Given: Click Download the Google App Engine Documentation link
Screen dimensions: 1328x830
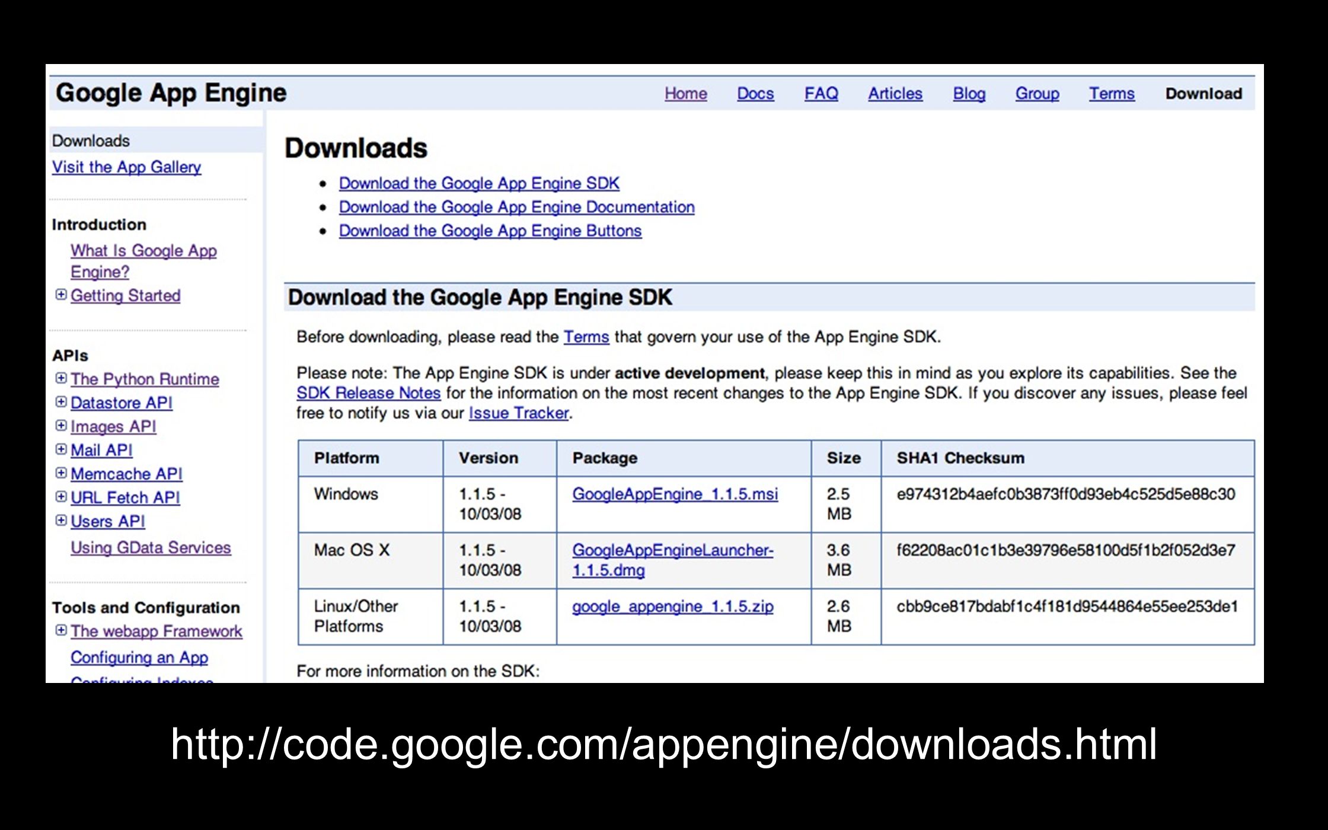Looking at the screenshot, I should coord(516,207).
